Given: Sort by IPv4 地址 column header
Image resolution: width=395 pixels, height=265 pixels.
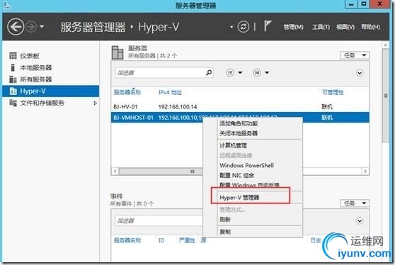Looking at the screenshot, I should (x=170, y=92).
